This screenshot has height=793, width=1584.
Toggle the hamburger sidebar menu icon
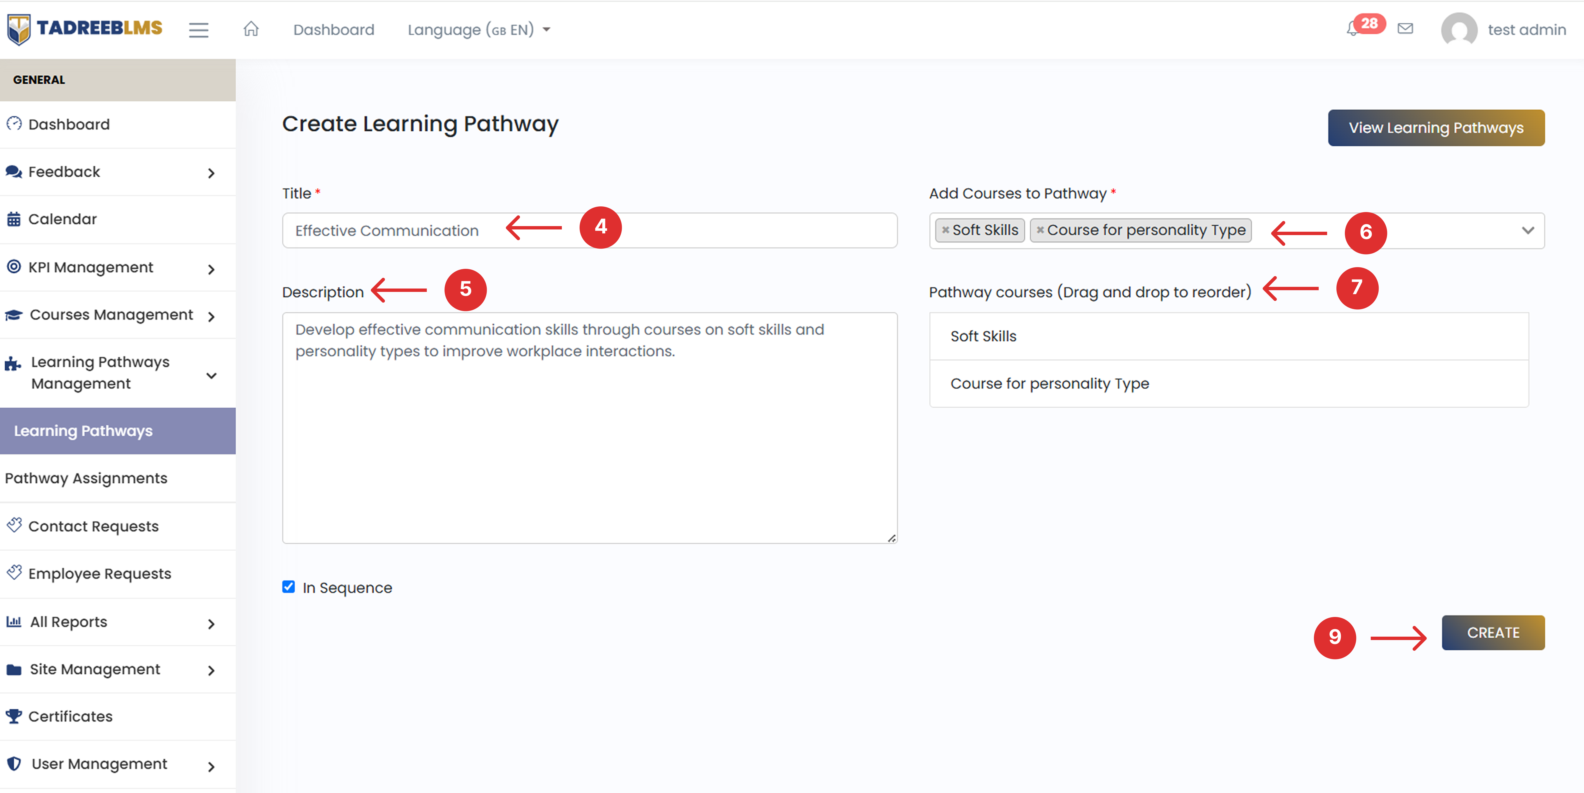click(198, 30)
